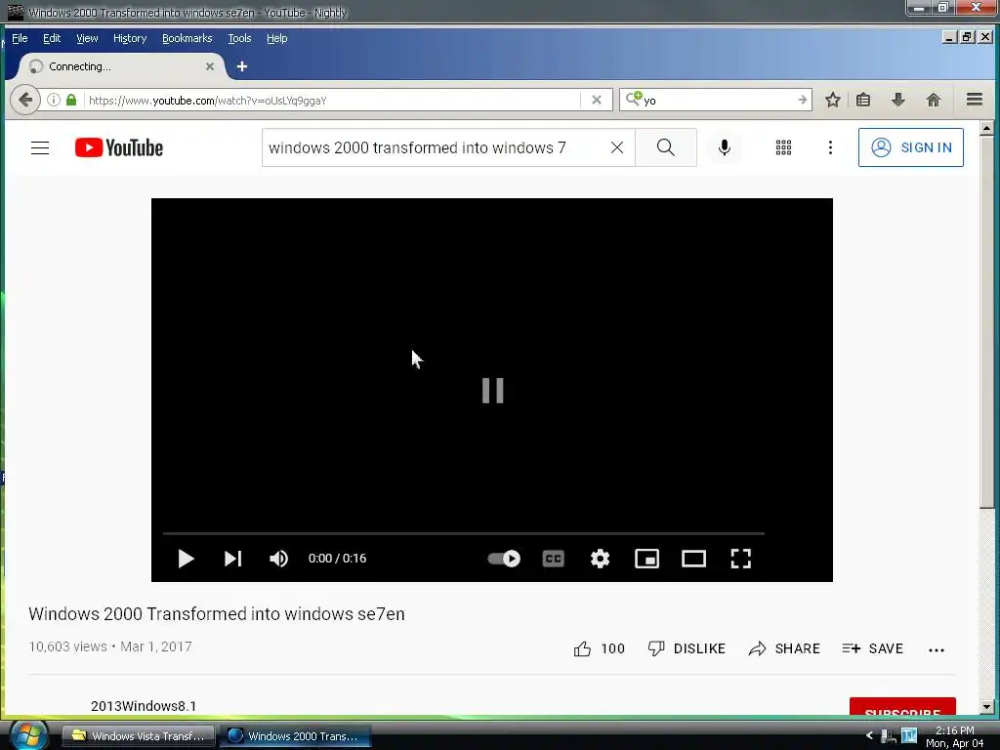
Task: Bookmark this page with star
Action: tap(832, 100)
